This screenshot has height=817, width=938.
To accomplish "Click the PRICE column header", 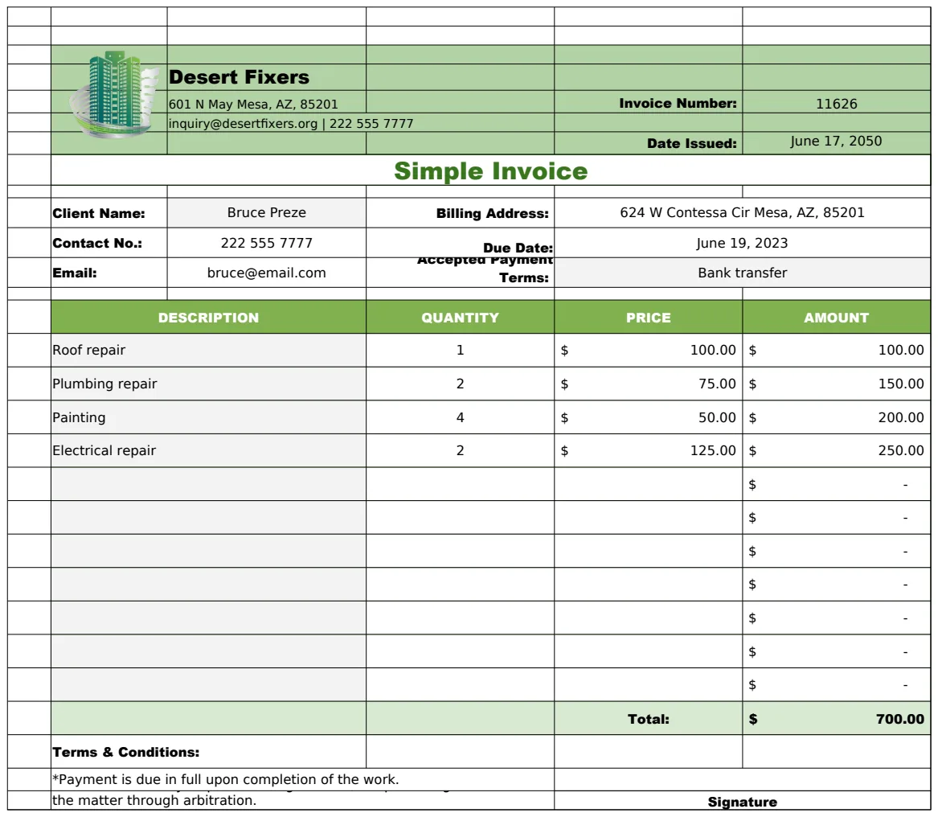I will [649, 317].
